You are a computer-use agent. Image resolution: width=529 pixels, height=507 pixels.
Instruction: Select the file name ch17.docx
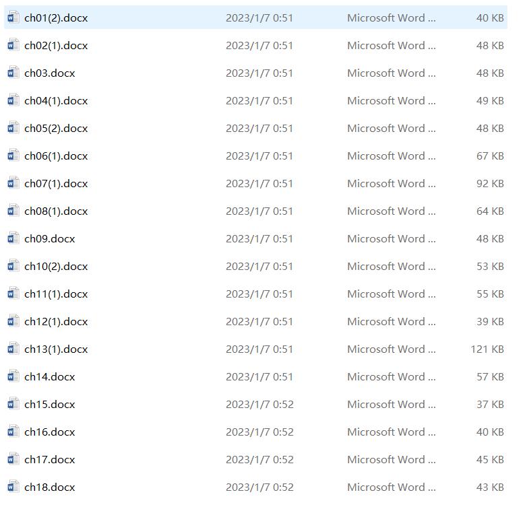tap(50, 460)
